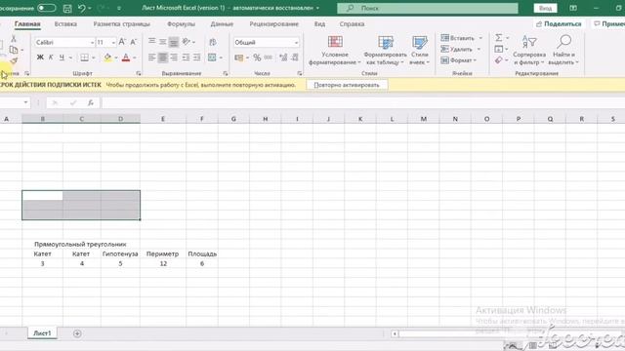This screenshot has height=351, width=625.
Task: Switch to the Вставка tab
Action: 65,23
